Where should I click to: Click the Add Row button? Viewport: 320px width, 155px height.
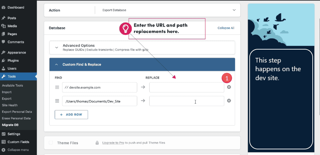71,114
